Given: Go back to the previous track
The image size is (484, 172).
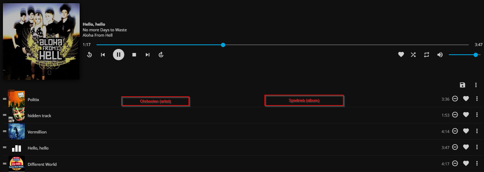Looking at the screenshot, I should pyautogui.click(x=103, y=55).
